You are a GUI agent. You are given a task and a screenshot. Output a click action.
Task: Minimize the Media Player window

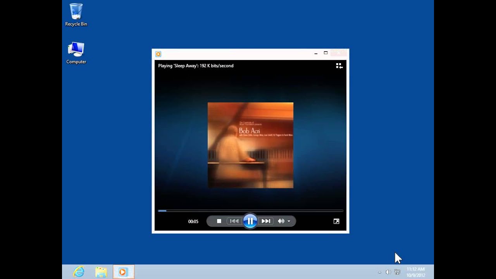tap(316, 53)
